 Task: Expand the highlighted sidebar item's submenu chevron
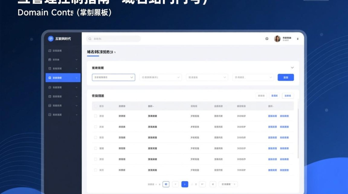click(x=76, y=78)
